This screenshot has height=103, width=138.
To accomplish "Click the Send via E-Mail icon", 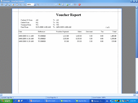I will coord(72,4).
